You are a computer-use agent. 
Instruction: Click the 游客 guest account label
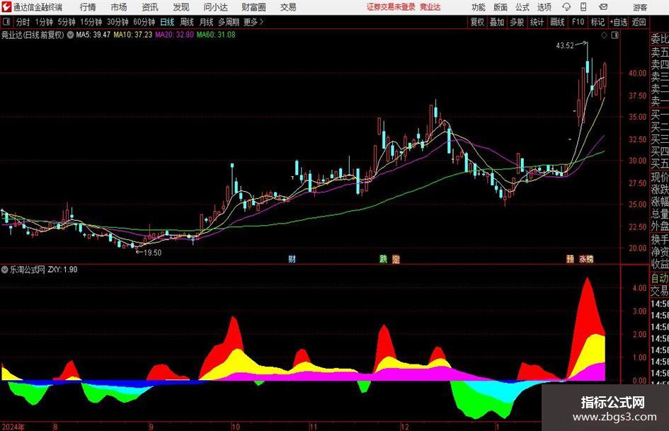click(640, 7)
